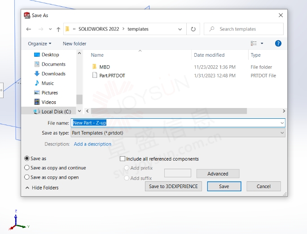Cancel the Save As dialog

pos(263,186)
